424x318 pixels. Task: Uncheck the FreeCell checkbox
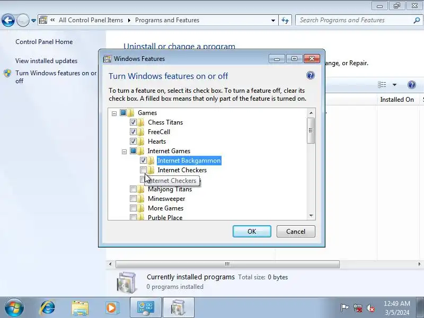133,131
